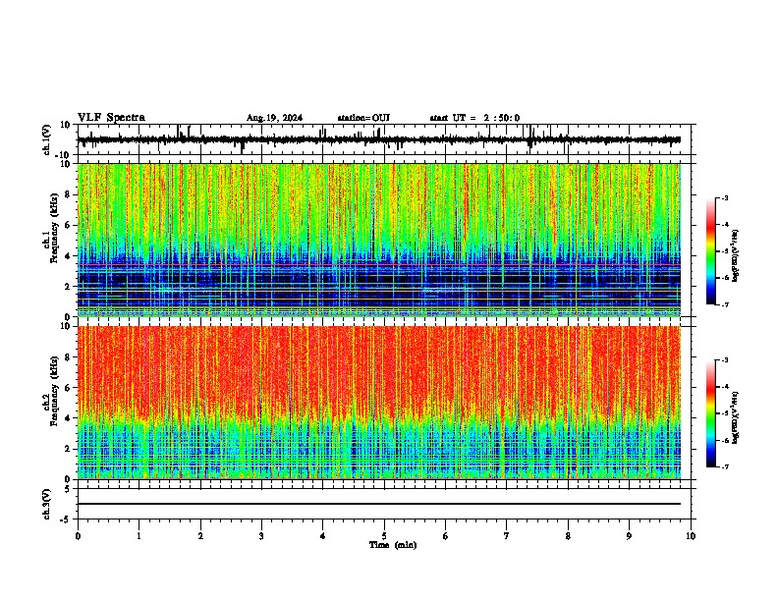This screenshot has height=601, width=778.
Task: Click the 5 tick on ch.3(V) axis
Action: point(68,489)
